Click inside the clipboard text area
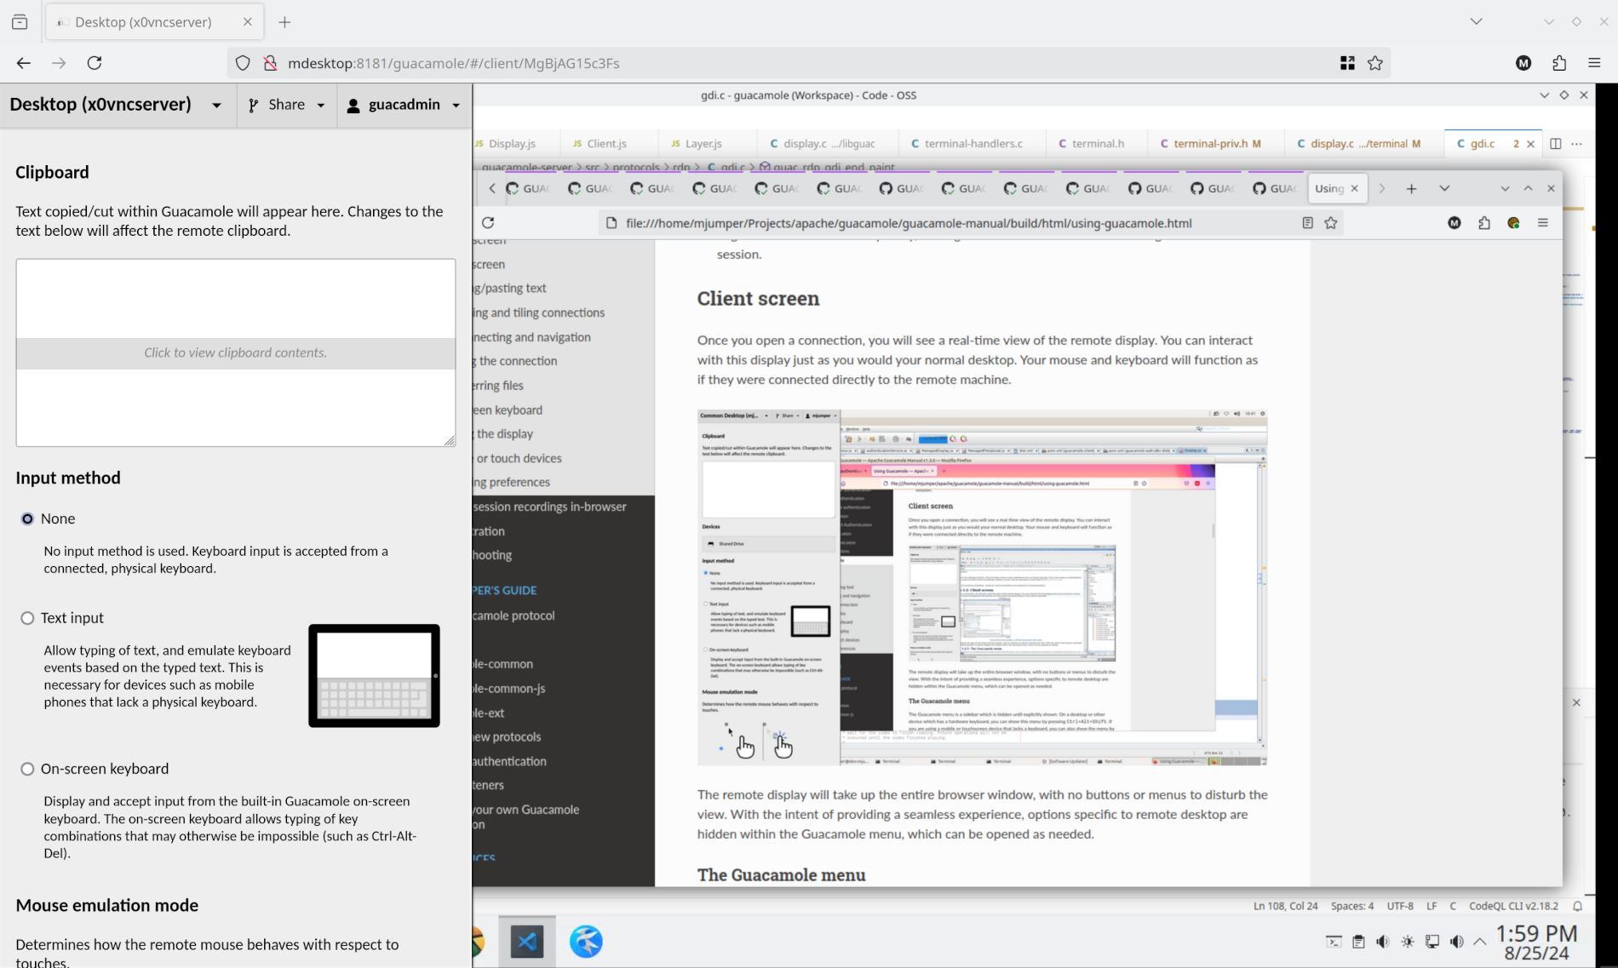The image size is (1618, 968). (x=236, y=299)
